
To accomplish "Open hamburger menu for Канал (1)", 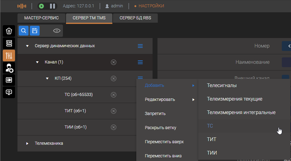I will pyautogui.click(x=140, y=62).
